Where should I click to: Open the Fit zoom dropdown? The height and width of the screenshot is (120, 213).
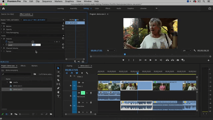(111, 50)
